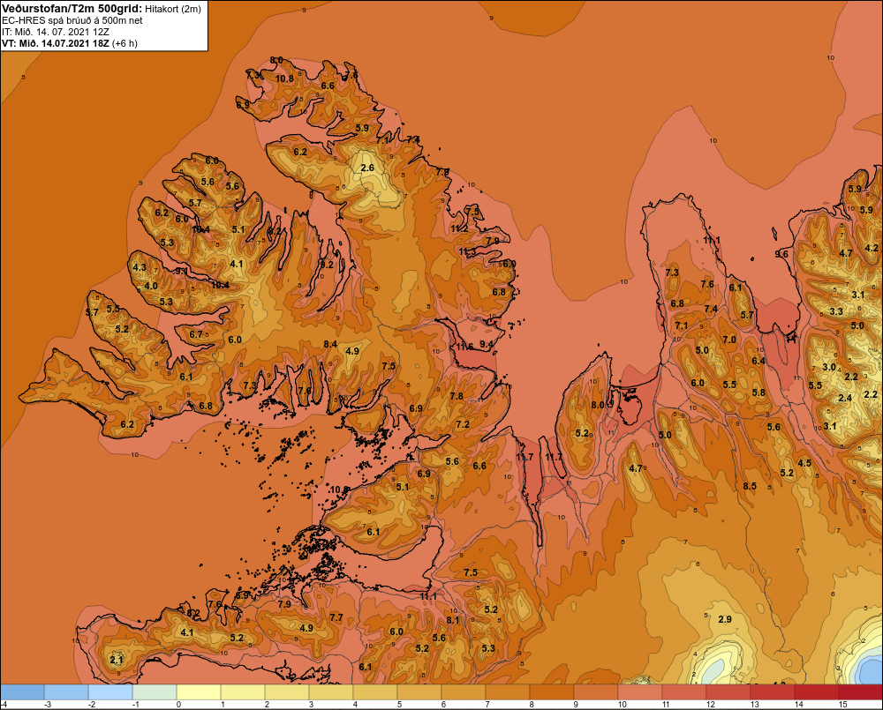The height and width of the screenshot is (710, 883).
Task: Click the 2.6 temperature label on the map
Action: point(367,168)
